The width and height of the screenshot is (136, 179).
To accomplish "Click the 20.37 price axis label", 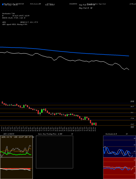I will (x=132, y=107).
